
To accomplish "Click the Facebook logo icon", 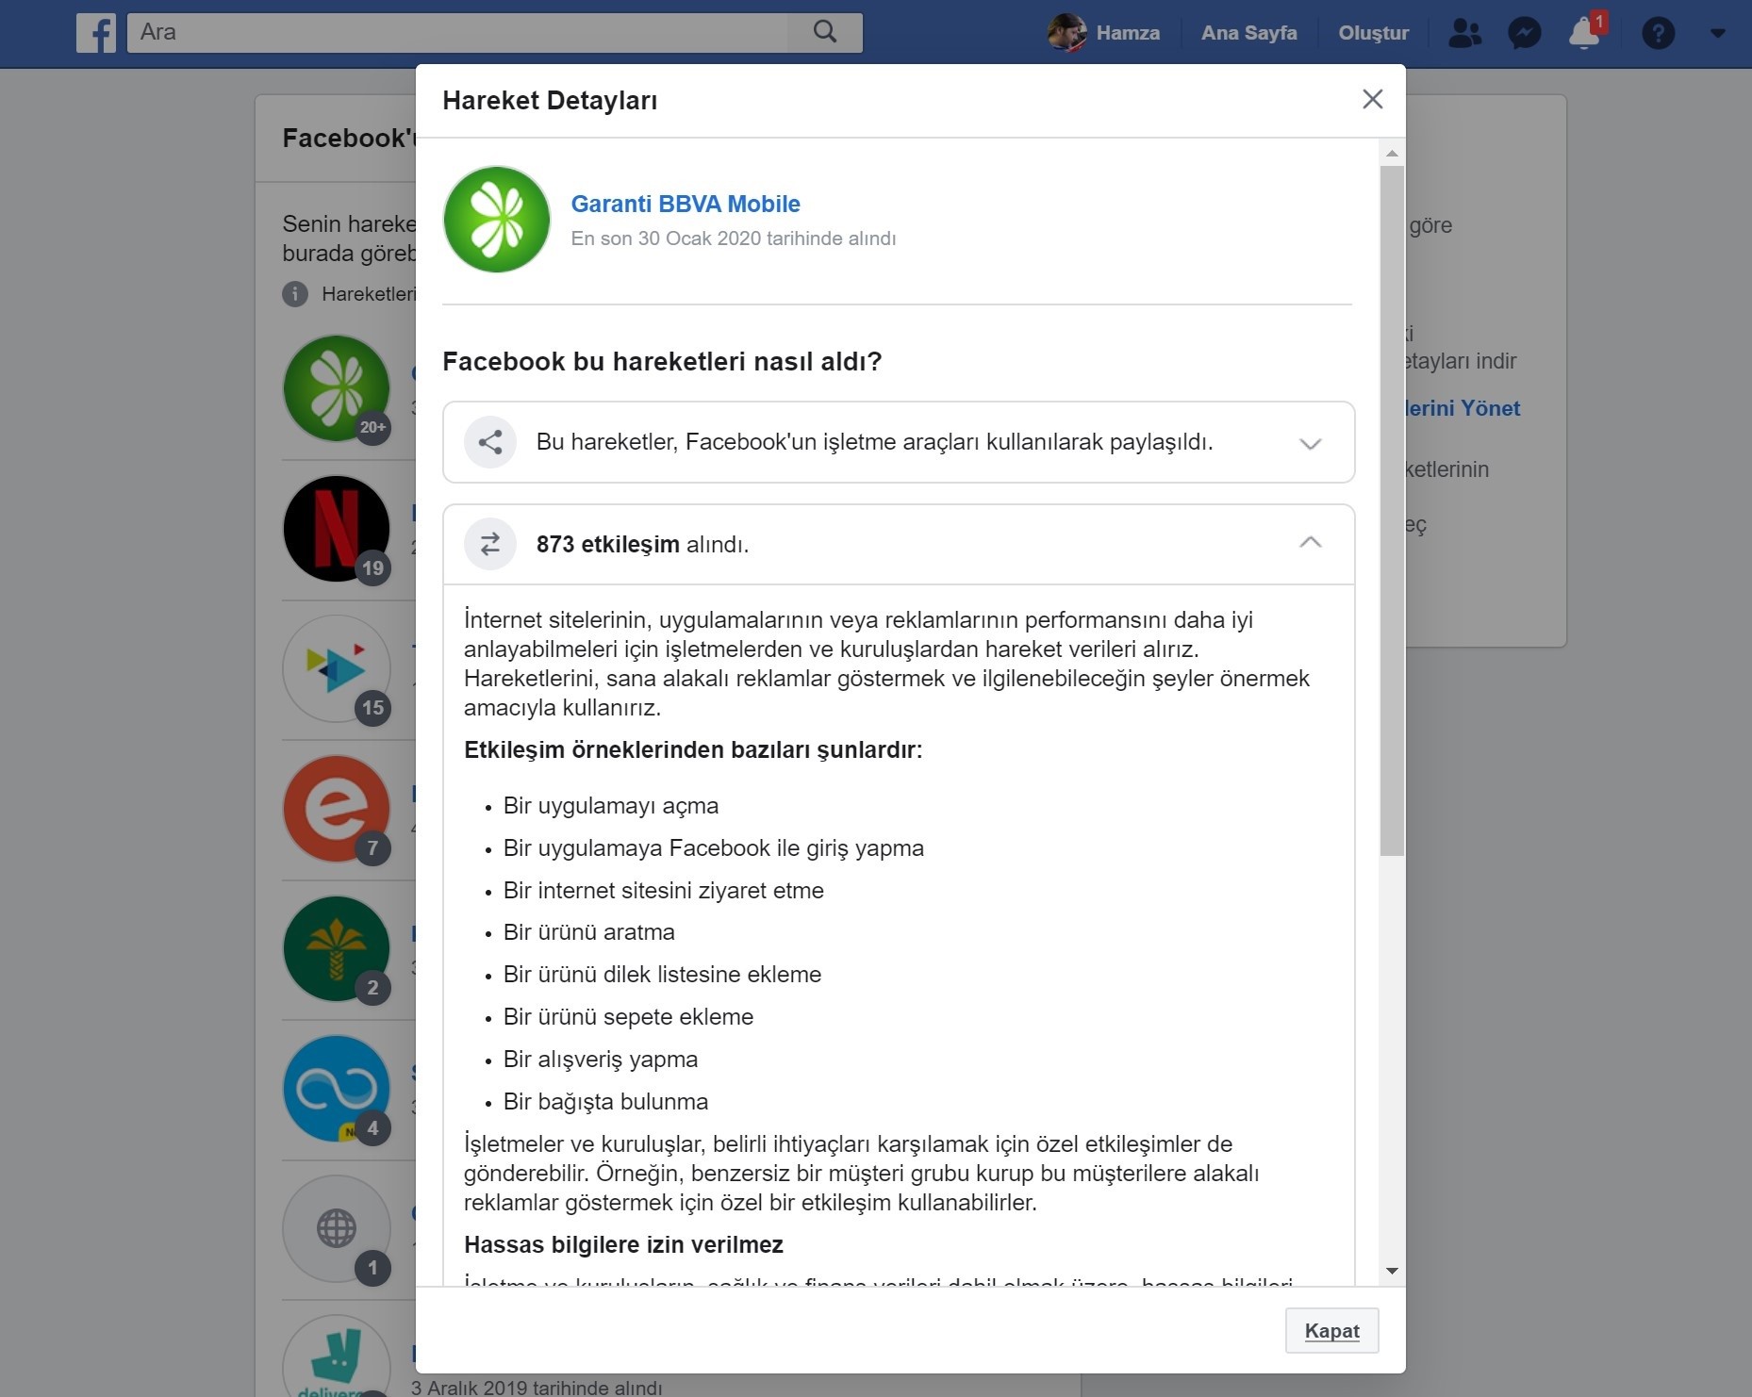I will 96,32.
